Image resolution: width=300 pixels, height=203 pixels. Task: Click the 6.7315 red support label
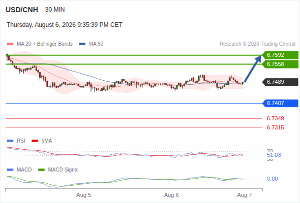point(275,127)
